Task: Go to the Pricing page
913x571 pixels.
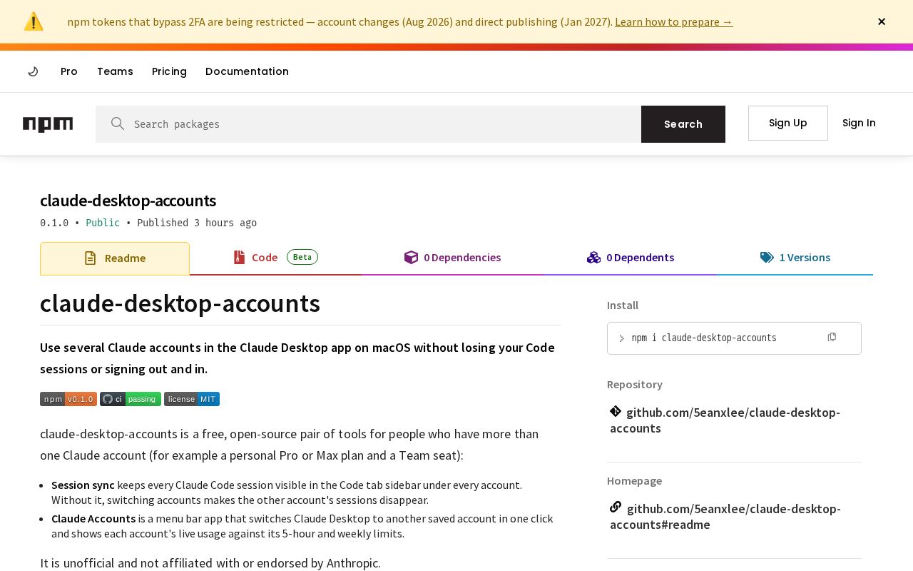Action: [169, 71]
